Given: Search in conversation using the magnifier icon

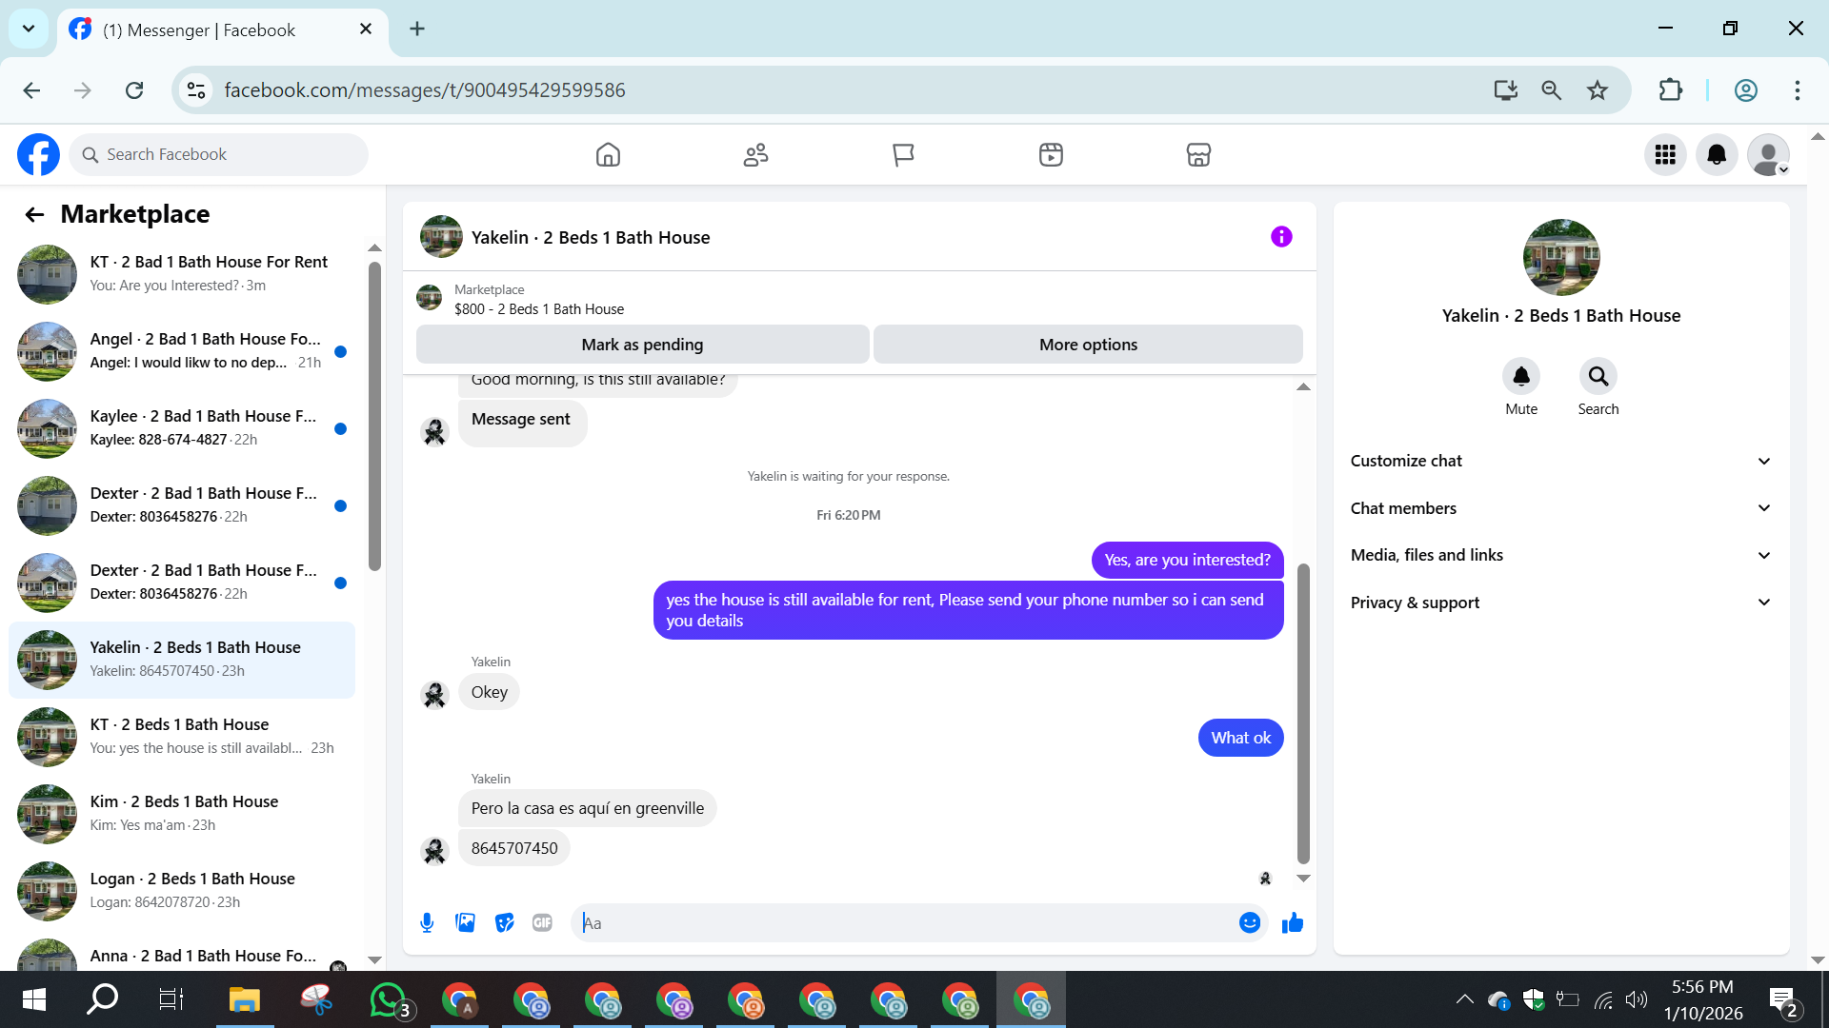Looking at the screenshot, I should tap(1598, 377).
